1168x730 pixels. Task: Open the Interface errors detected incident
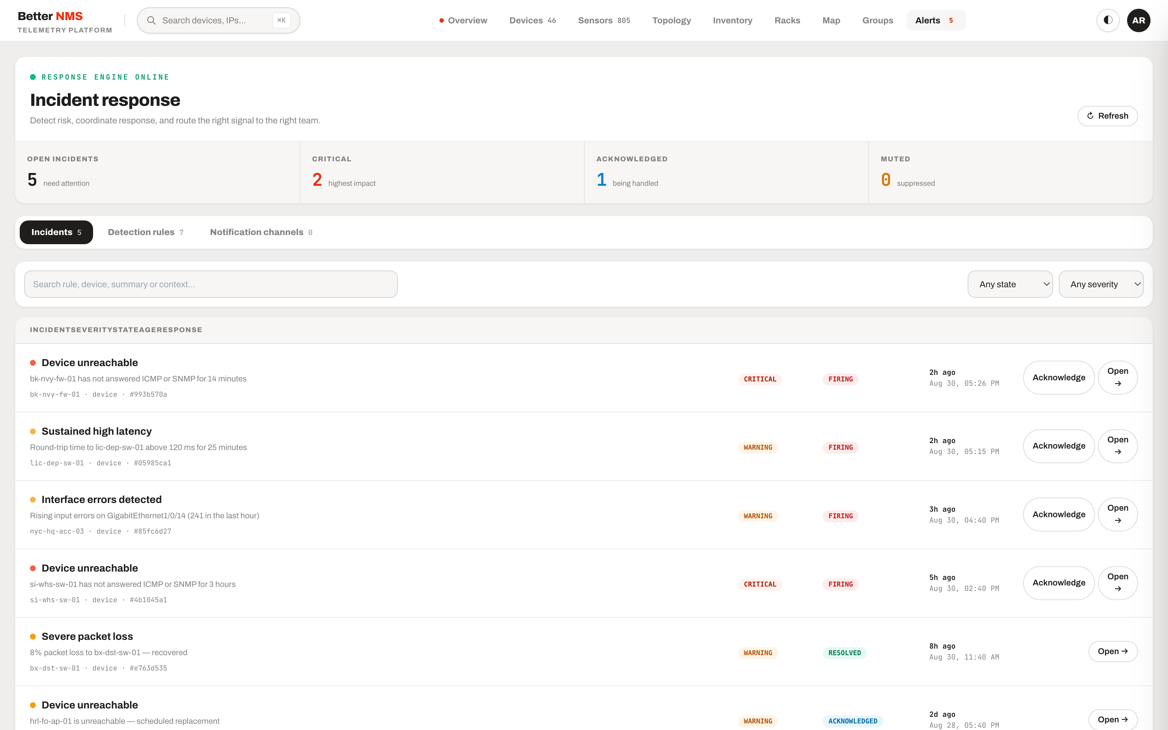tap(1117, 515)
